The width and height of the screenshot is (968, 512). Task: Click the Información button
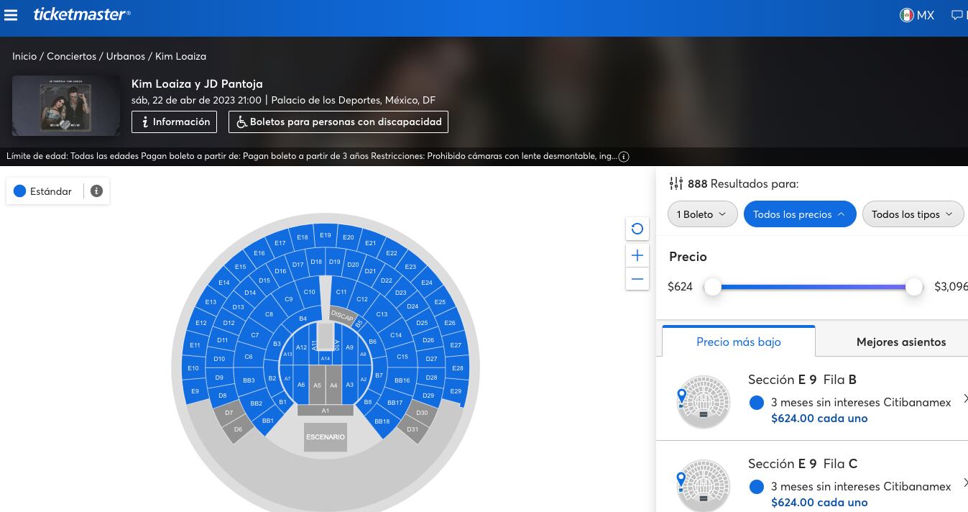click(174, 122)
